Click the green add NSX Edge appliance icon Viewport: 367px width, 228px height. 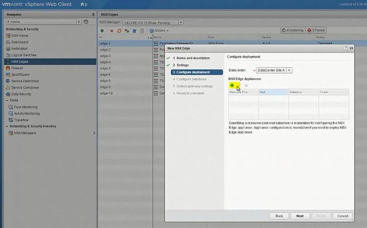click(x=232, y=85)
